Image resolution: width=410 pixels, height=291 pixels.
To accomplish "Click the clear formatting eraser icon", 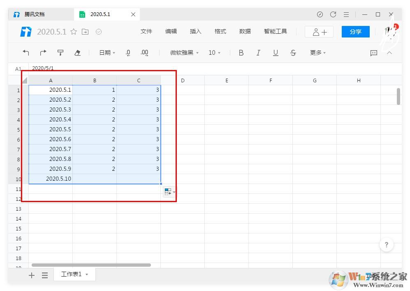I will (78, 53).
